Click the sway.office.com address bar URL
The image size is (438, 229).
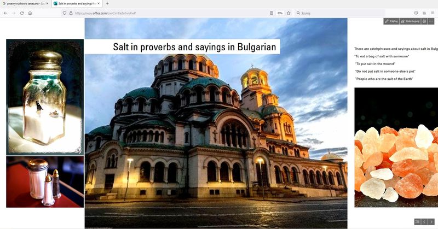click(105, 13)
